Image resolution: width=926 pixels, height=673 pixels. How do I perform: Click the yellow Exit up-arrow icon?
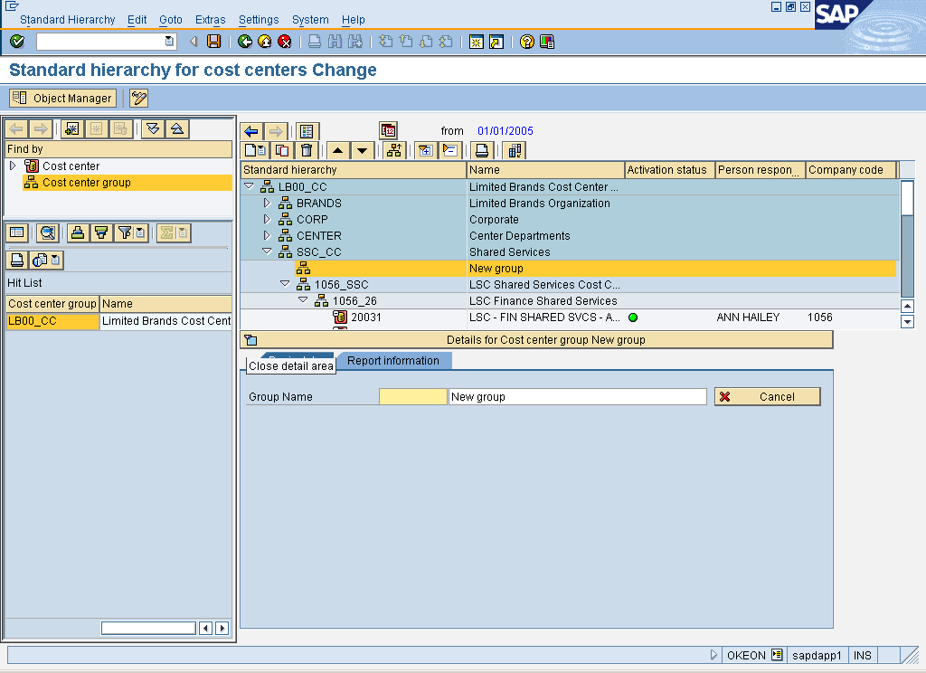[x=265, y=42]
